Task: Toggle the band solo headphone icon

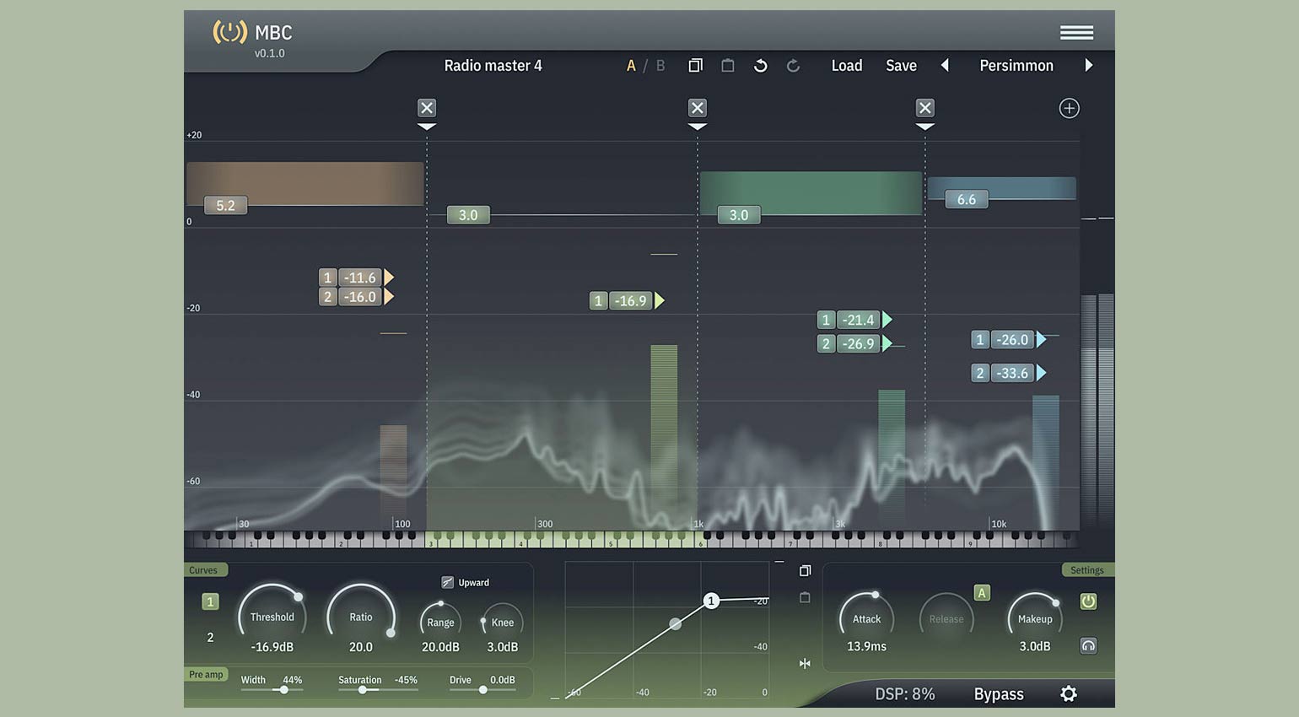Action: (1088, 645)
